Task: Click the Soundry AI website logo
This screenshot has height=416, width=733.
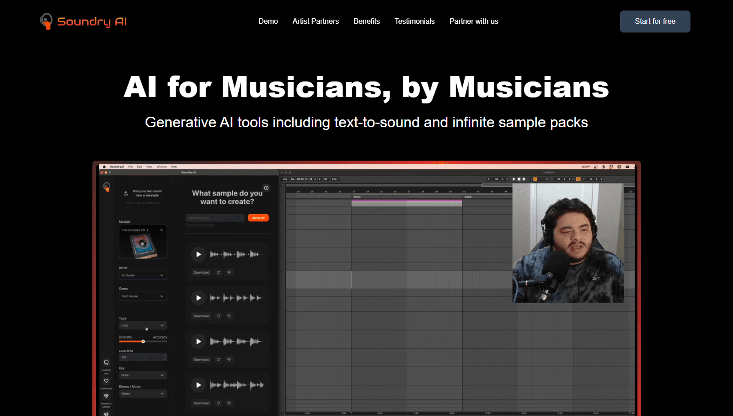Action: 83,22
